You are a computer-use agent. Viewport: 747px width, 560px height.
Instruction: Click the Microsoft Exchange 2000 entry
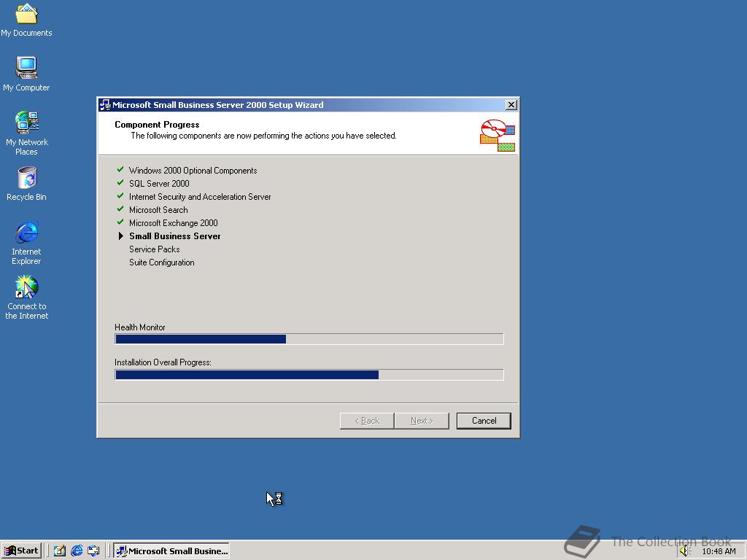174,223
